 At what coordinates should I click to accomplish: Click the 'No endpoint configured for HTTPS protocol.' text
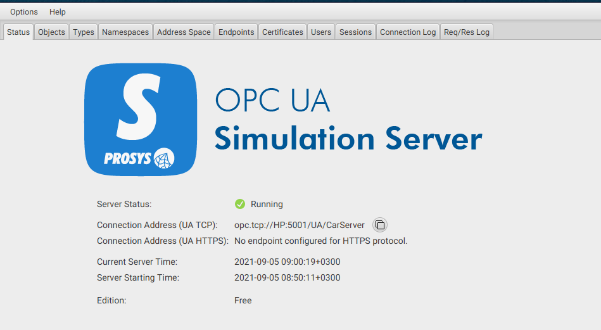[321, 241]
